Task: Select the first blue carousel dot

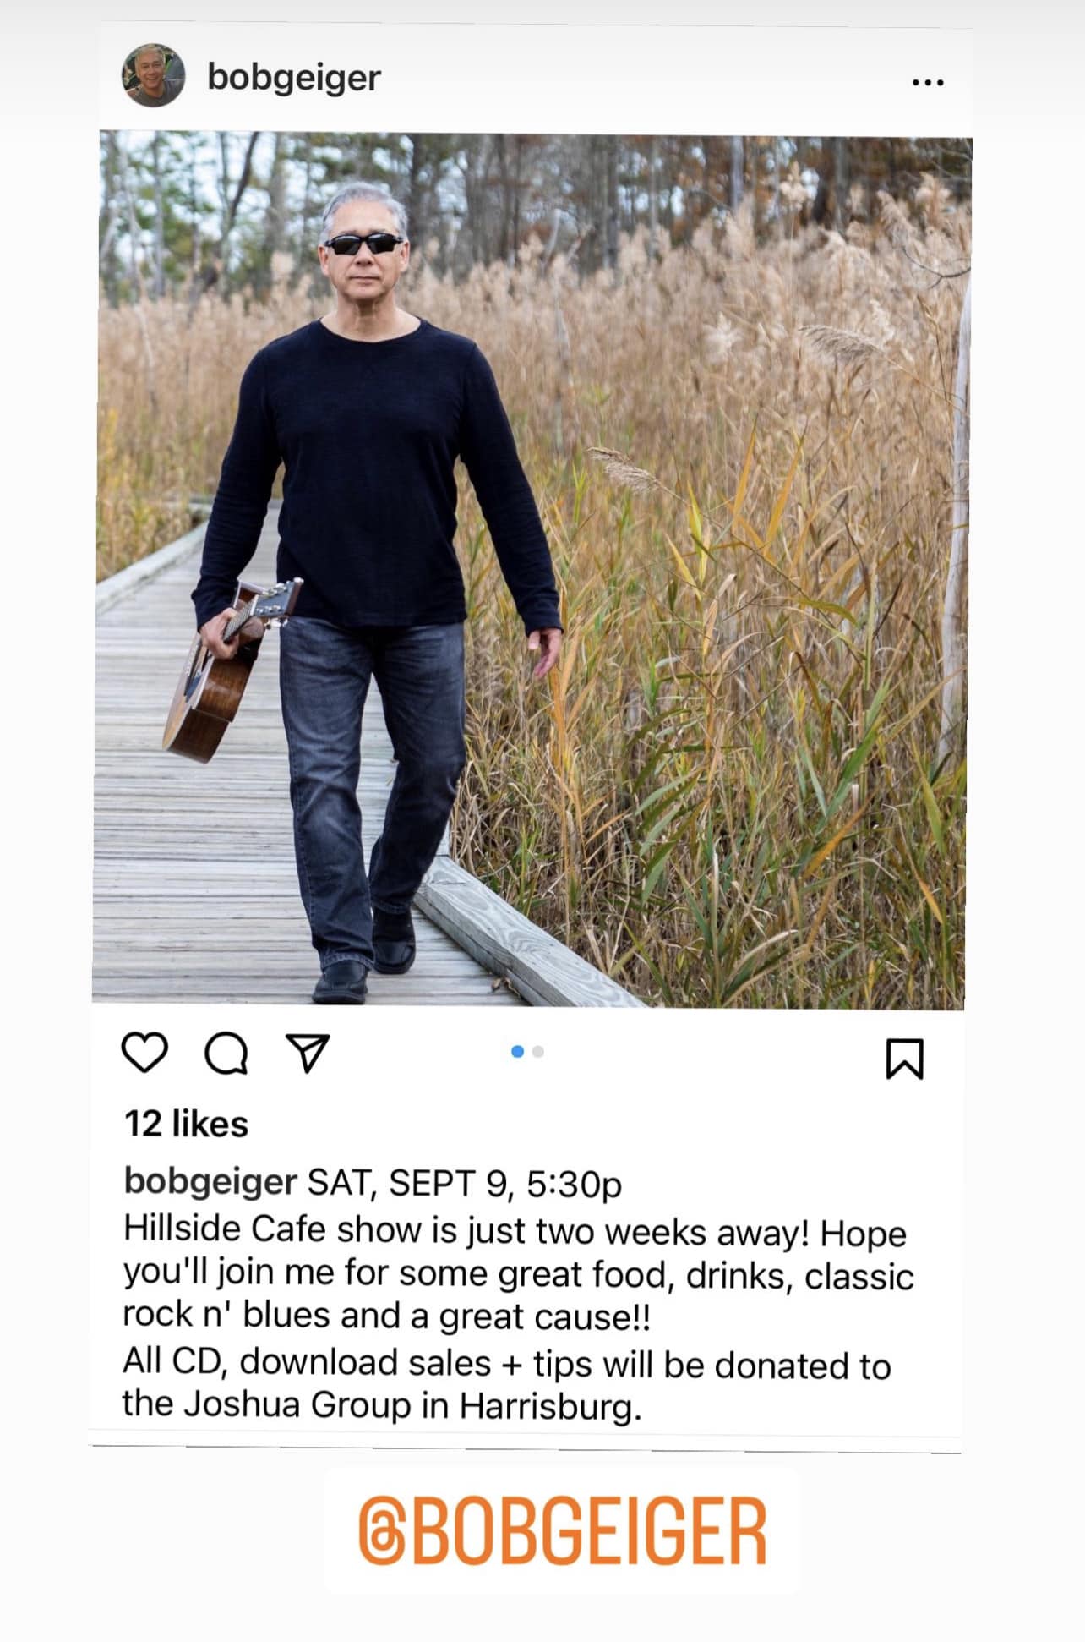Action: tap(518, 1051)
